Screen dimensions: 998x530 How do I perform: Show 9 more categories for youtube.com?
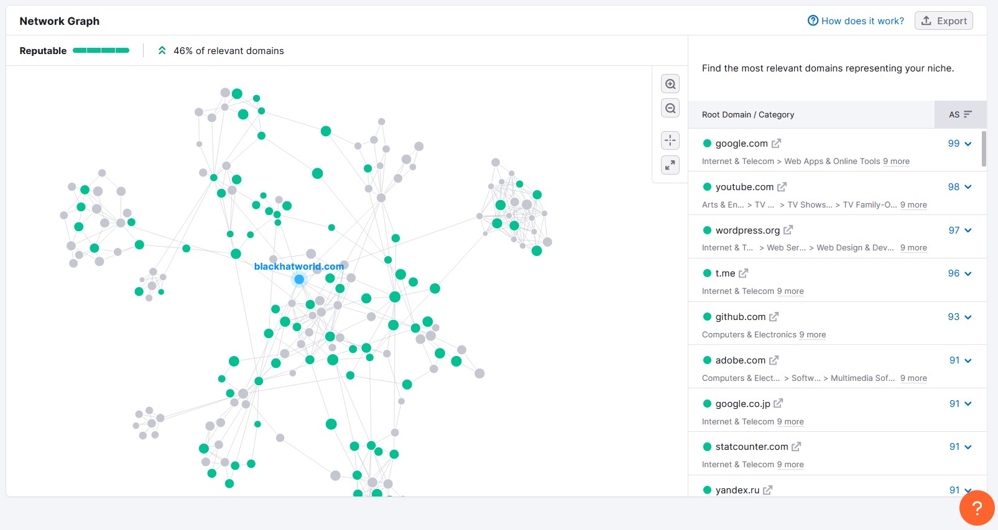pyautogui.click(x=913, y=205)
